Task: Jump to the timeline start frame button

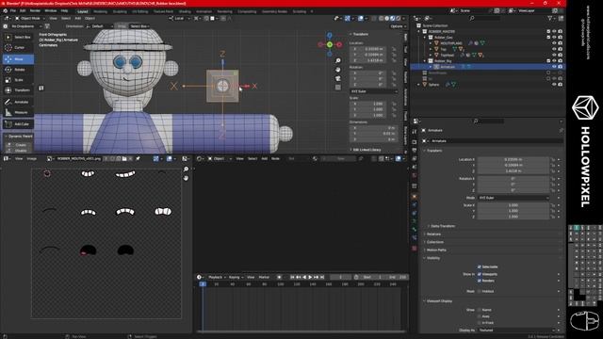Action: click(292, 277)
